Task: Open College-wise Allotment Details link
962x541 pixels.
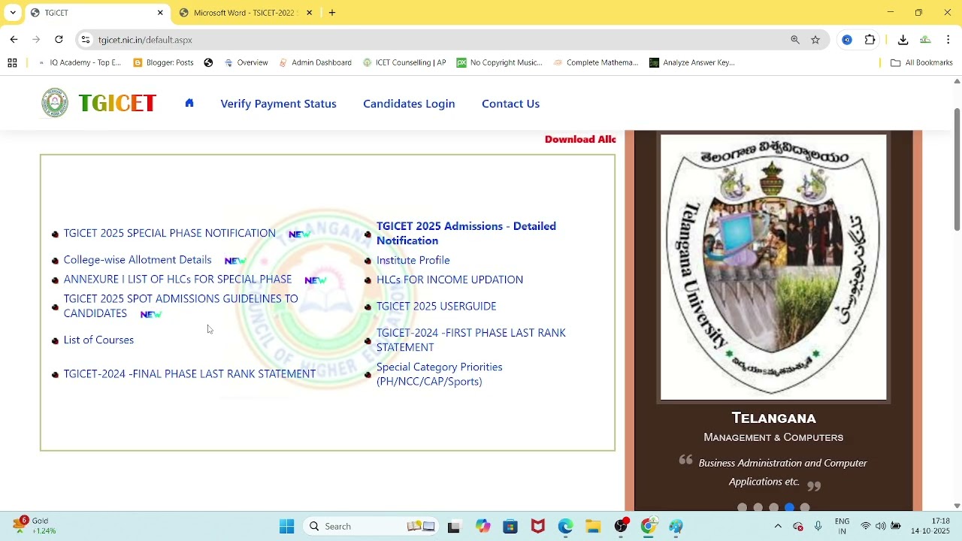Action: point(138,259)
